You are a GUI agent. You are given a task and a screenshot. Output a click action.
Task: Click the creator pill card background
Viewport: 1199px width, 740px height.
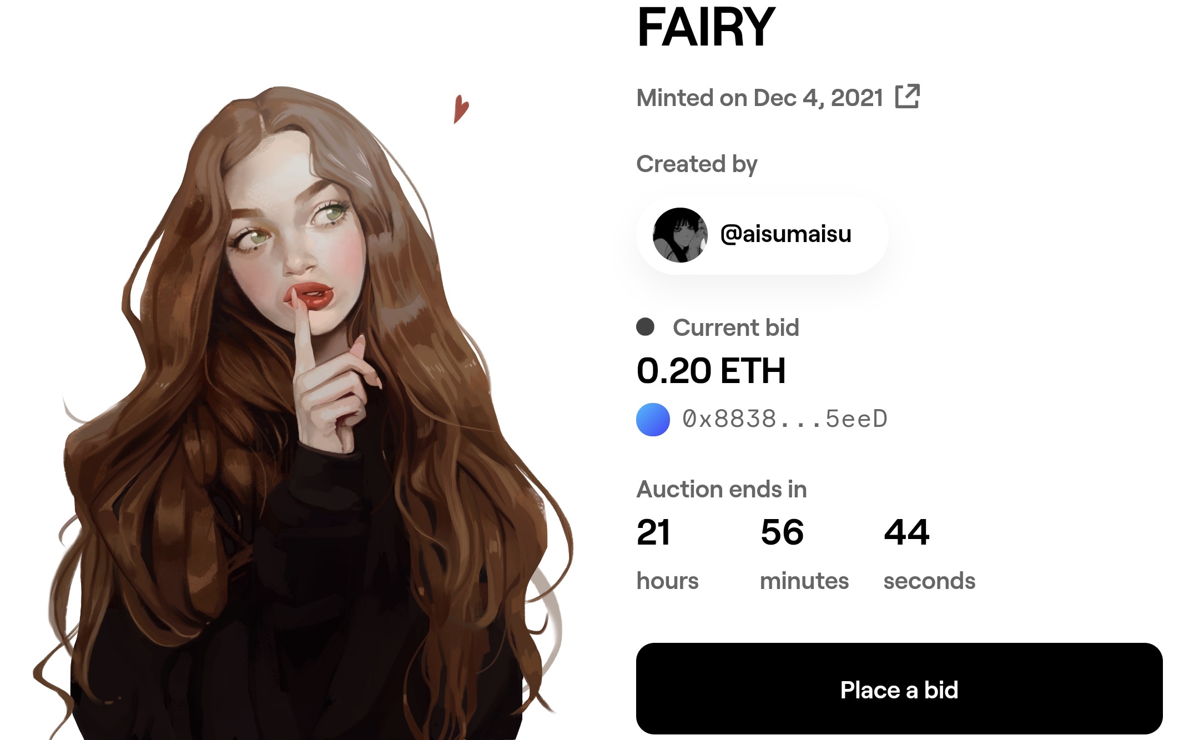point(762,235)
